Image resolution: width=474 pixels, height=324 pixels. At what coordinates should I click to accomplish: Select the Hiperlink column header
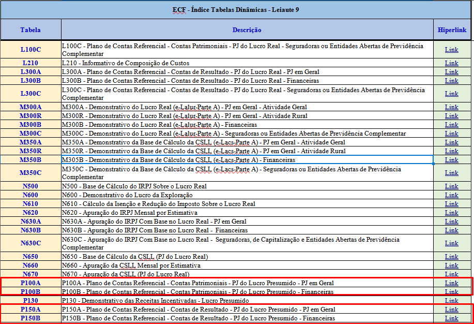tap(452, 30)
